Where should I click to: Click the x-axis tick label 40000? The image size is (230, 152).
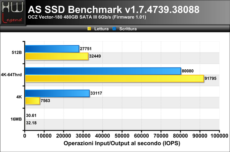[102, 136]
